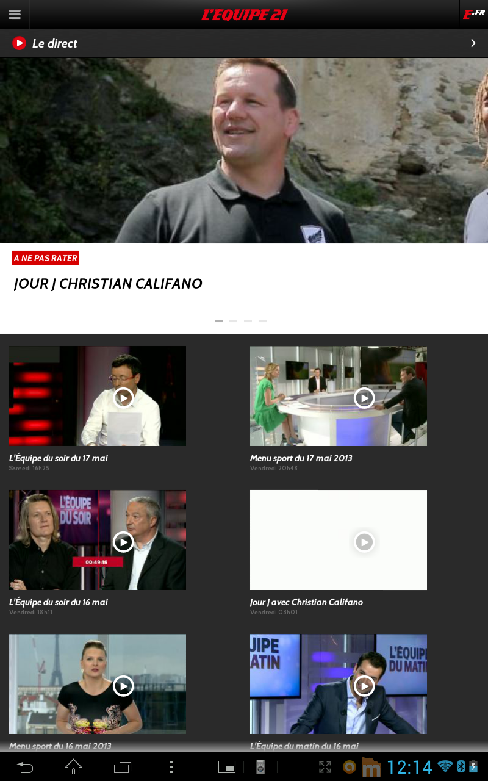Screen dimensions: 488x781
Task: Open the L'Equipe.fr site icon
Action: [x=473, y=15]
